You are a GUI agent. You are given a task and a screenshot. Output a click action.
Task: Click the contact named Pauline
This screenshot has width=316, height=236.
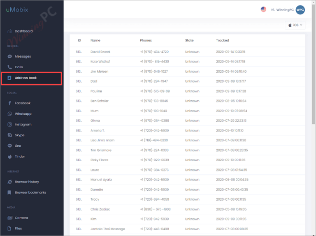[x=96, y=91]
